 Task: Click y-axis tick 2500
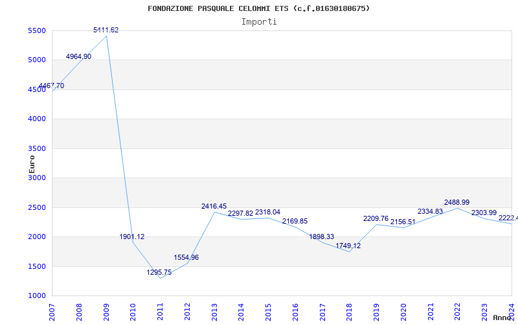click(36, 207)
